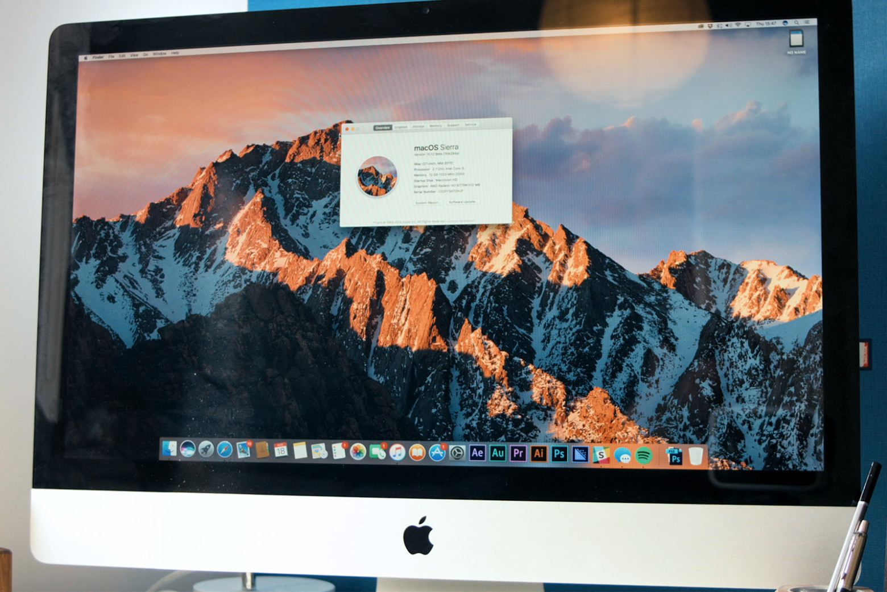Viewport: 887px width, 592px height.
Task: Switch to the Storage tab
Action: pyautogui.click(x=418, y=127)
